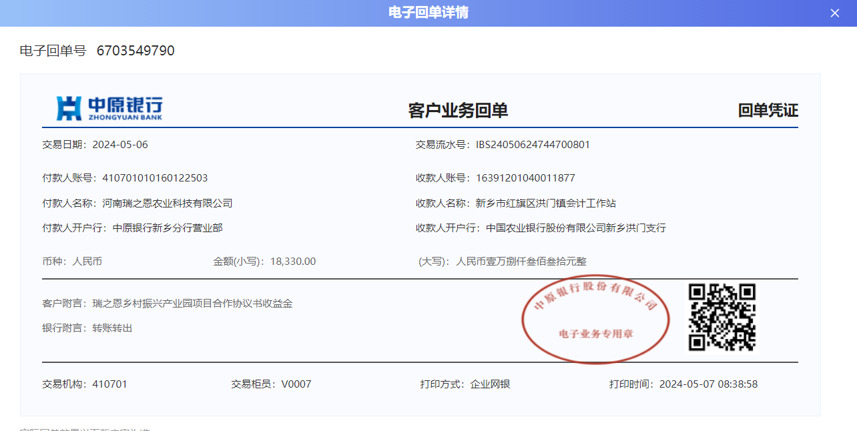Click the 客户业务回单 heading

[458, 111]
